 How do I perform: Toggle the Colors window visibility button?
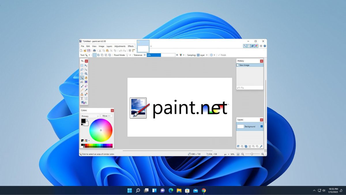point(256,46)
